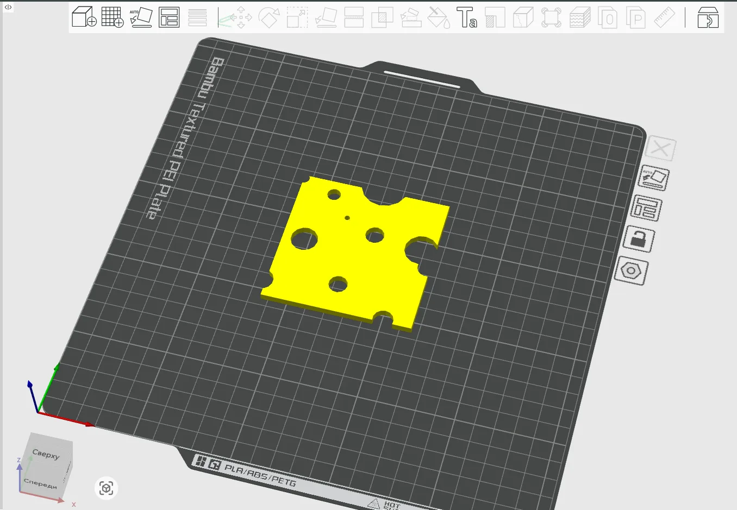The width and height of the screenshot is (737, 510).
Task: Select the Rotate tool
Action: [269, 17]
